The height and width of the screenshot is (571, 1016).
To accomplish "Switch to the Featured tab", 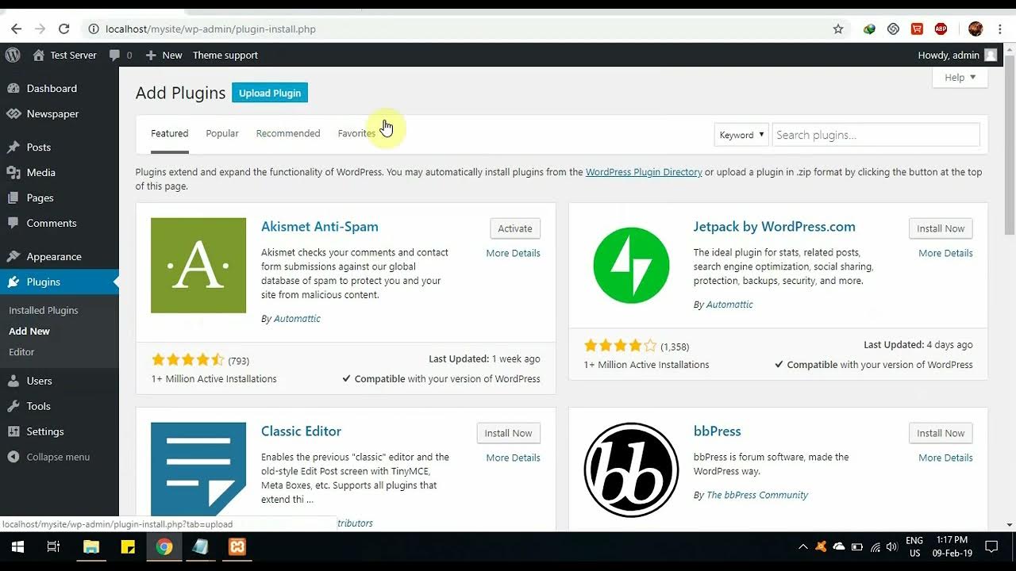I will coord(170,133).
